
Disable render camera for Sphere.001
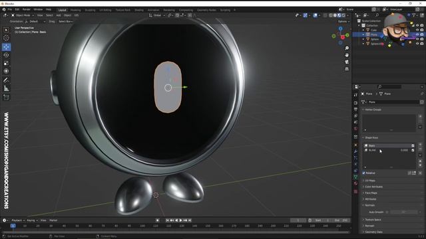[422, 44]
